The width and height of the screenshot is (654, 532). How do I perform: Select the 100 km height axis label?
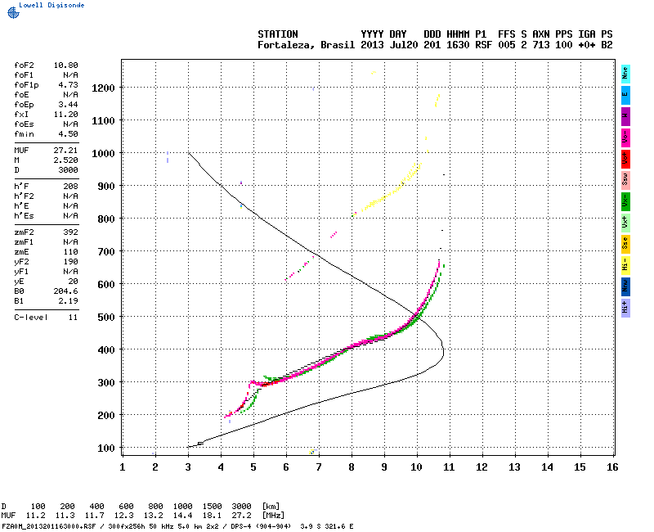[x=106, y=448]
